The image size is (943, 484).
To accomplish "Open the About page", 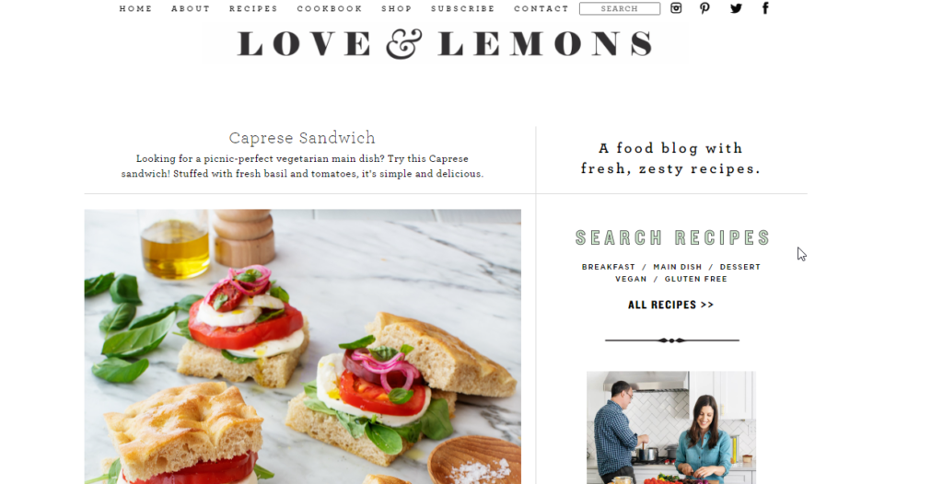I will tap(191, 8).
